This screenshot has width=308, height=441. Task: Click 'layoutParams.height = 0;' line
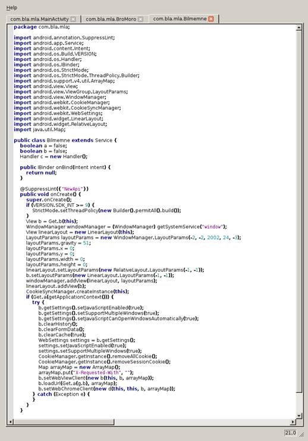click(56, 265)
